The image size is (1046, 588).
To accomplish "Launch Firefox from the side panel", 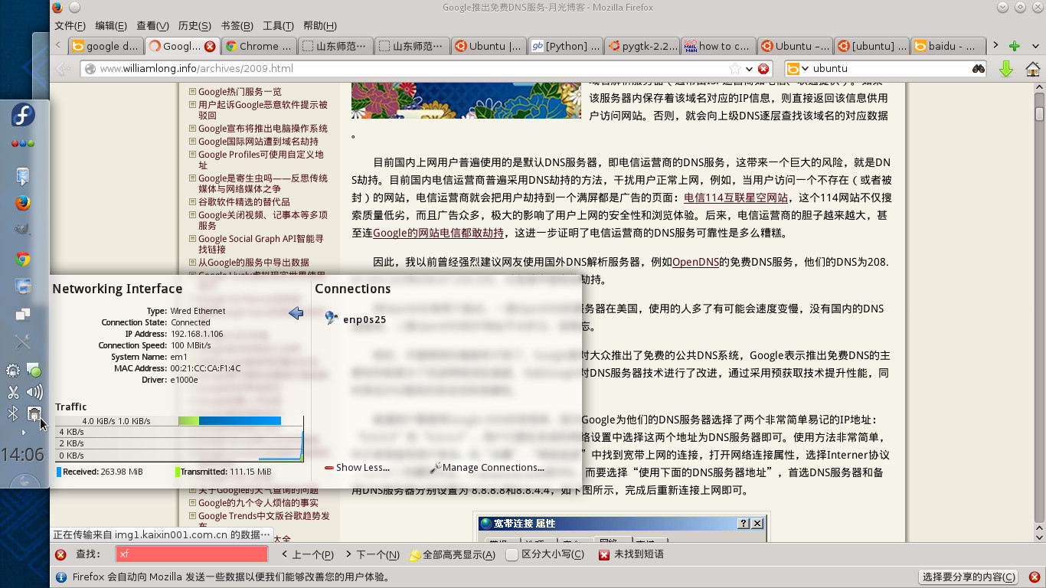I will pyautogui.click(x=23, y=203).
